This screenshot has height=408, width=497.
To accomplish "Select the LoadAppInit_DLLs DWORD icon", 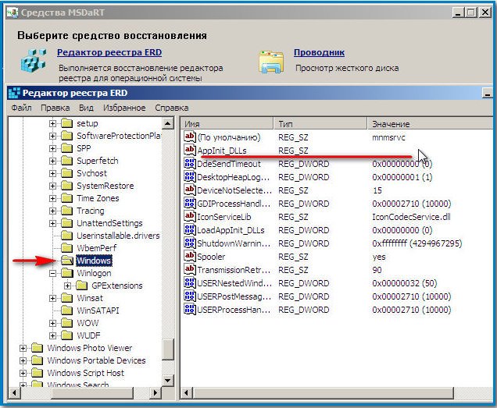I will click(189, 229).
